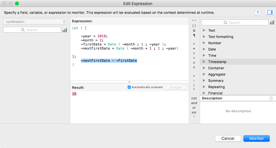
Task: Click the sort bars icon beside fields search
Action: click(x=65, y=30)
